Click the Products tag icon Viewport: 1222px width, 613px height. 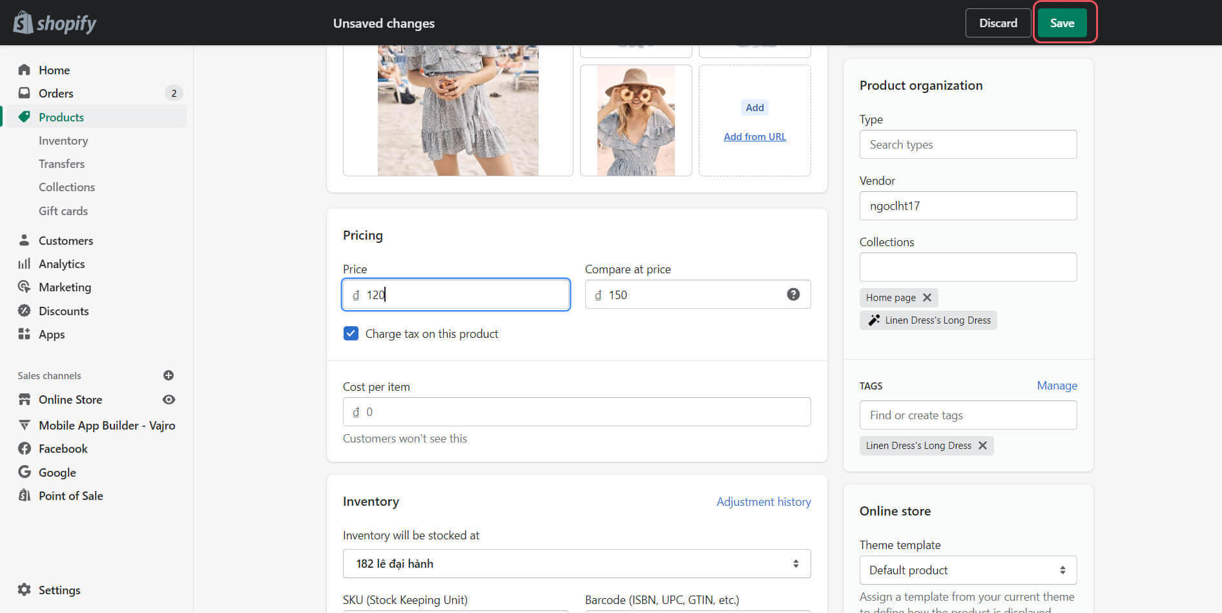pos(24,117)
